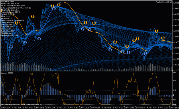Click the '25 Nov 18:35' time axis label
Screen dimensions: 179x109
pos(16,108)
